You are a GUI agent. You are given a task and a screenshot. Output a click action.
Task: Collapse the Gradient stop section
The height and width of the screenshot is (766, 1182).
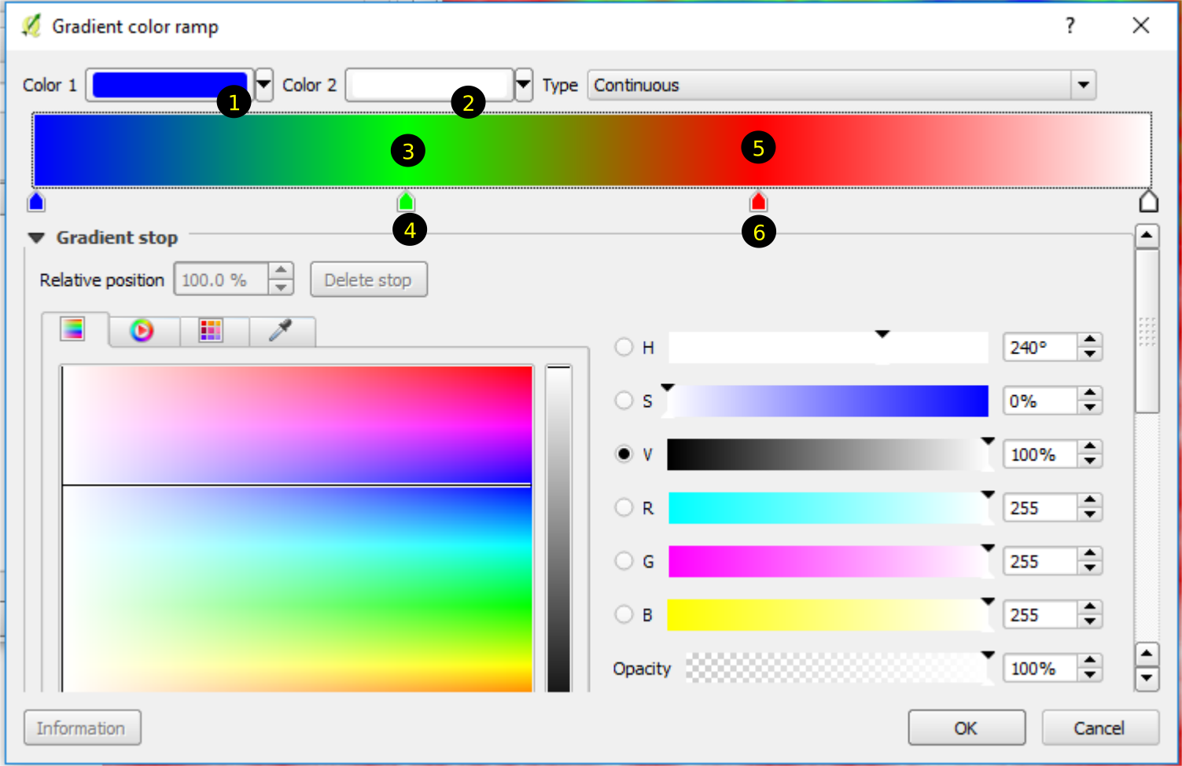[x=36, y=237]
